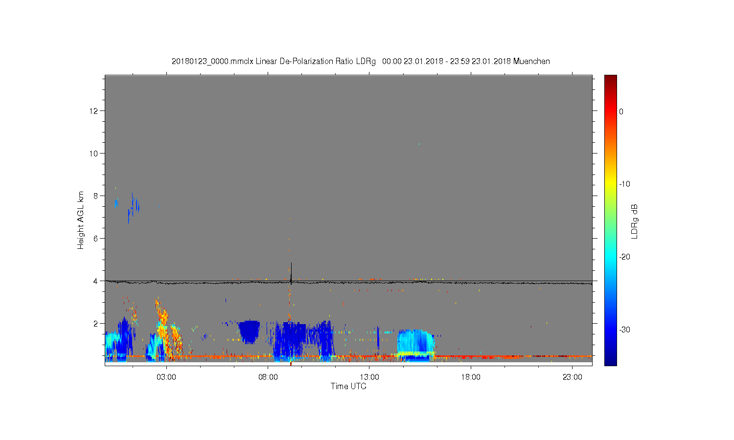Pick the dark red top of the colorbar
This screenshot has width=734, height=440.
tap(611, 78)
